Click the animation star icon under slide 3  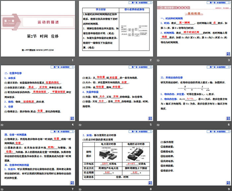pos(158,60)
